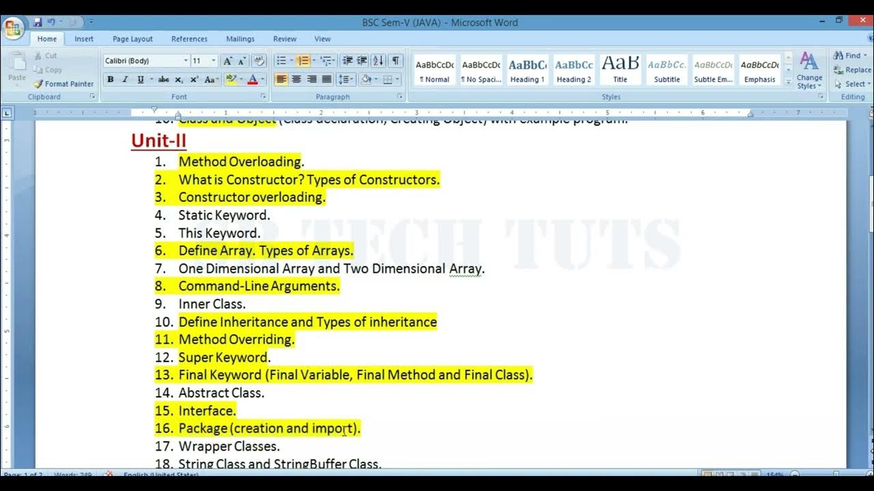874x491 pixels.
Task: Apply the Title style
Action: 620,70
